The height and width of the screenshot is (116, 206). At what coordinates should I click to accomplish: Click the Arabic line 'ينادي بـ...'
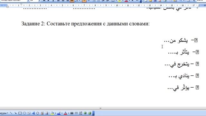(179, 76)
